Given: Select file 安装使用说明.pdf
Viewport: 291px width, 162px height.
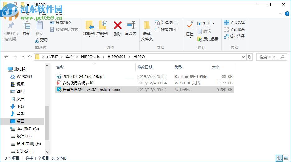Looking at the screenshot, I should (78, 83).
